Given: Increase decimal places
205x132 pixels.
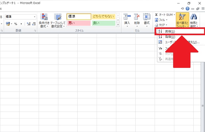Looking at the screenshot, I should point(28,24).
